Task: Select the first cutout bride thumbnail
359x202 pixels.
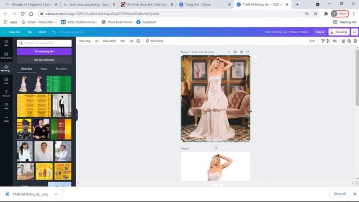Action: coord(23,84)
